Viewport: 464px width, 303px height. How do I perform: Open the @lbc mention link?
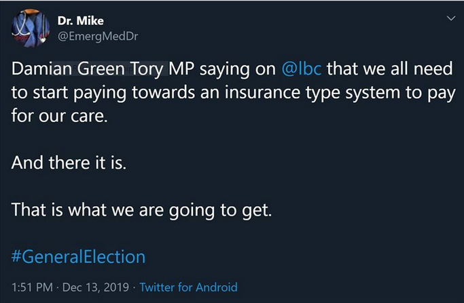301,70
